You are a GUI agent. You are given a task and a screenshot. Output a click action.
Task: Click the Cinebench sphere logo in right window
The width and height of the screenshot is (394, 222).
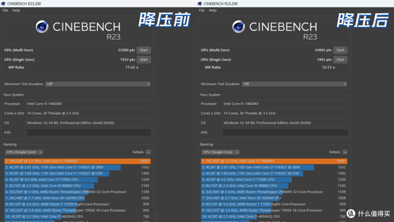[239, 27]
